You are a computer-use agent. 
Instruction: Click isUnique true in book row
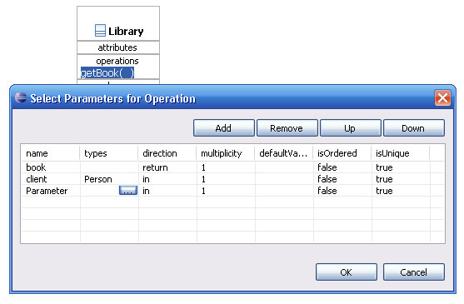coord(384,167)
